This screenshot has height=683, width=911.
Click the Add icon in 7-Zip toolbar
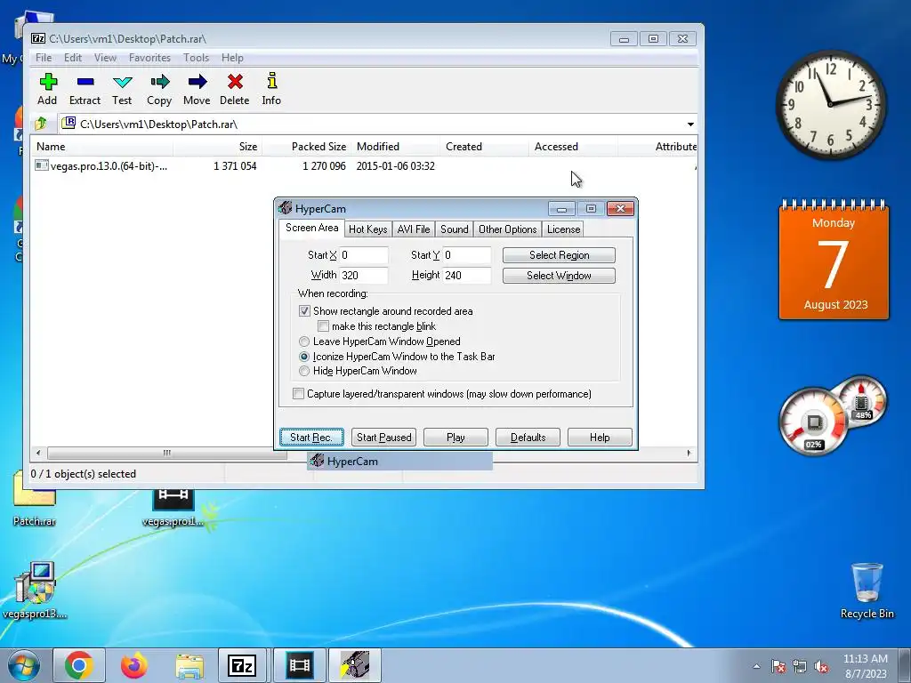[48, 82]
